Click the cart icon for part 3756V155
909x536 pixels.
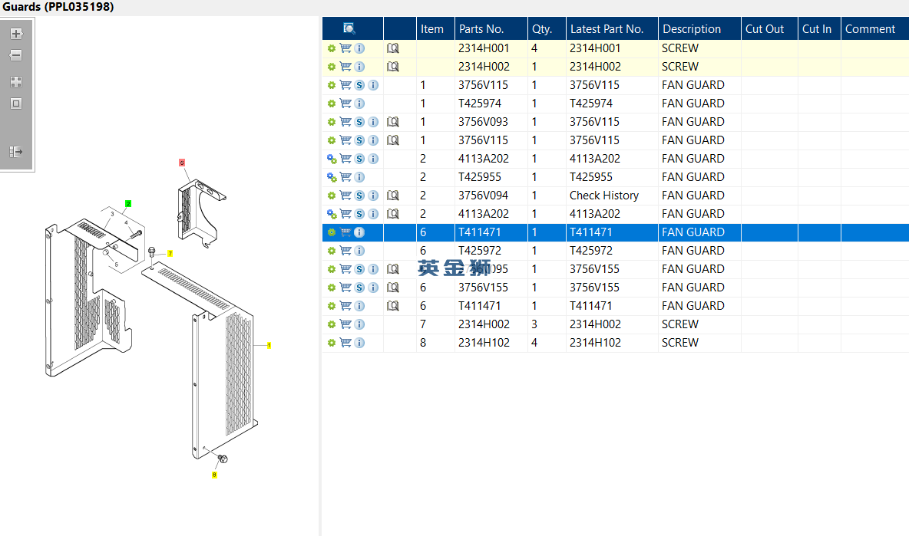pyautogui.click(x=345, y=288)
